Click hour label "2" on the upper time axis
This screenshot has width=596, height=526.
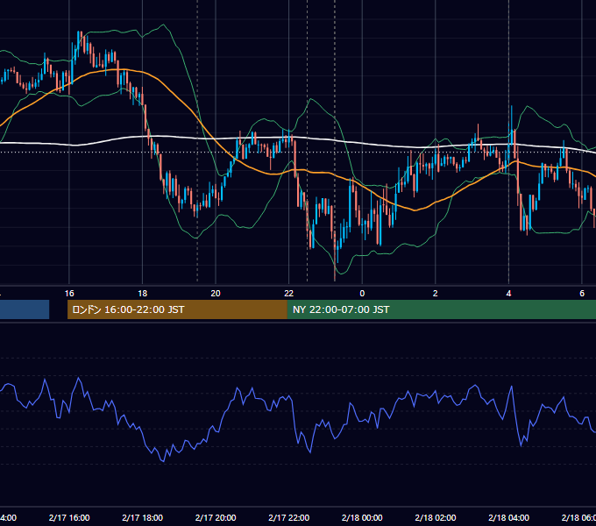coord(436,294)
